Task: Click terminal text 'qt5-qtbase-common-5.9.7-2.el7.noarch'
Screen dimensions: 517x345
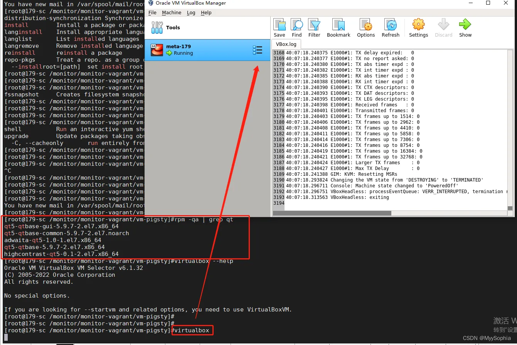Action: pyautogui.click(x=67, y=233)
